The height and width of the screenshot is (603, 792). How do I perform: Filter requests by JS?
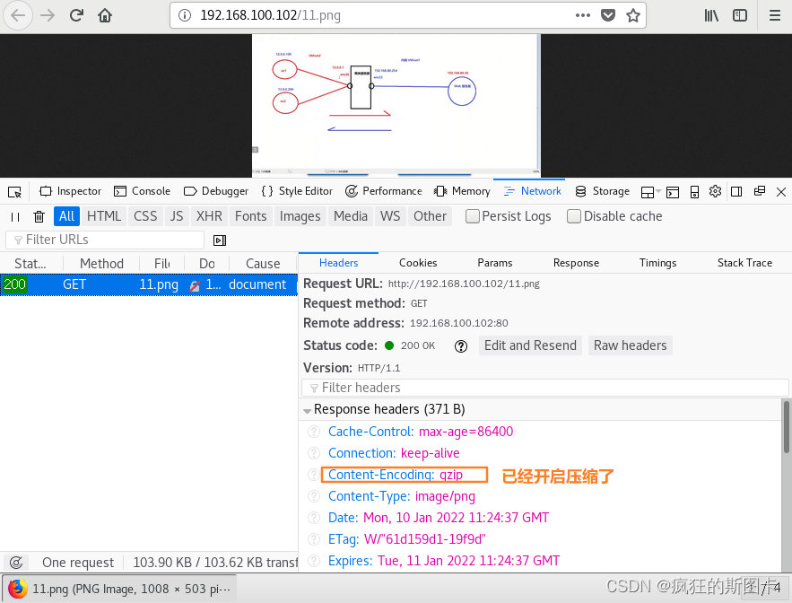[x=177, y=216]
